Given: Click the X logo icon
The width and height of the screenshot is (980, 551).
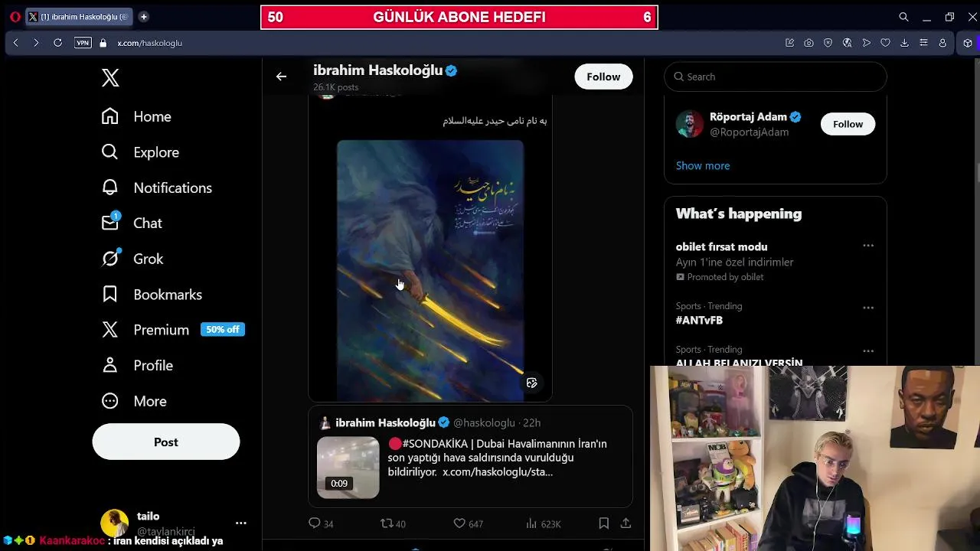Looking at the screenshot, I should pos(110,77).
